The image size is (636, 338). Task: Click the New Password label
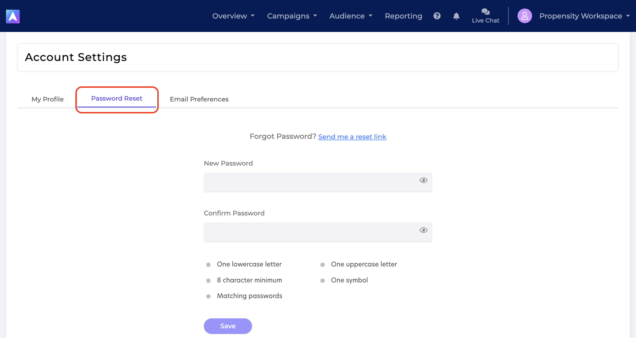(228, 163)
